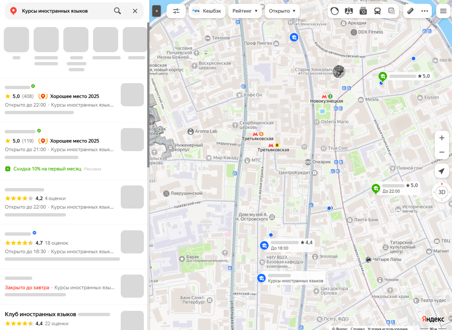Viewport: 452px width, 330px height.
Task: Open the Открыто dropdown
Action: pyautogui.click(x=282, y=11)
